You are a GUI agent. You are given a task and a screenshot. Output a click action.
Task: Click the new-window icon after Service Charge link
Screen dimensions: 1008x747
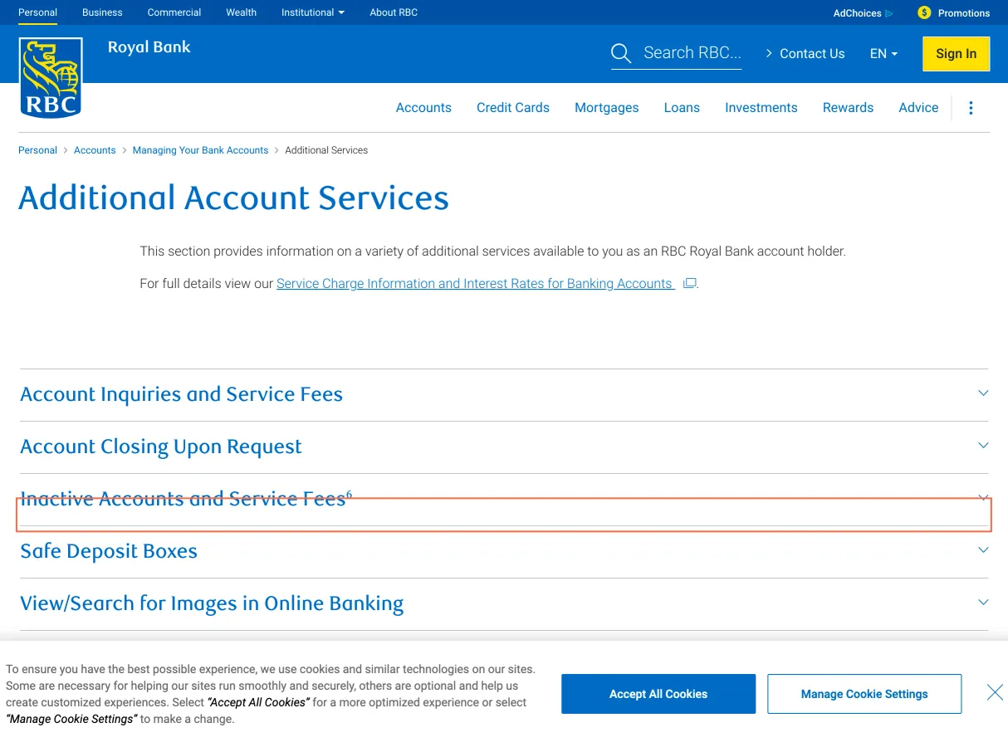pos(689,283)
